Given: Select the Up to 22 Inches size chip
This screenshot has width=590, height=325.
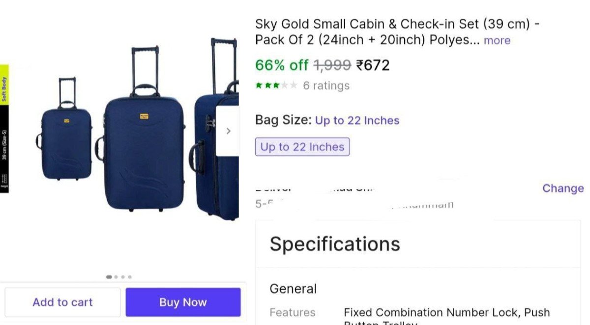Looking at the screenshot, I should pos(302,147).
